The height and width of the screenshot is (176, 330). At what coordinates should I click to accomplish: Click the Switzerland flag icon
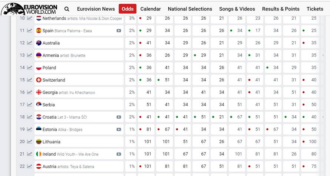[x=39, y=80]
